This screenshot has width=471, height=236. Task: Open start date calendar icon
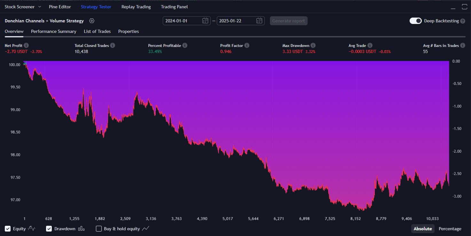[x=205, y=21]
